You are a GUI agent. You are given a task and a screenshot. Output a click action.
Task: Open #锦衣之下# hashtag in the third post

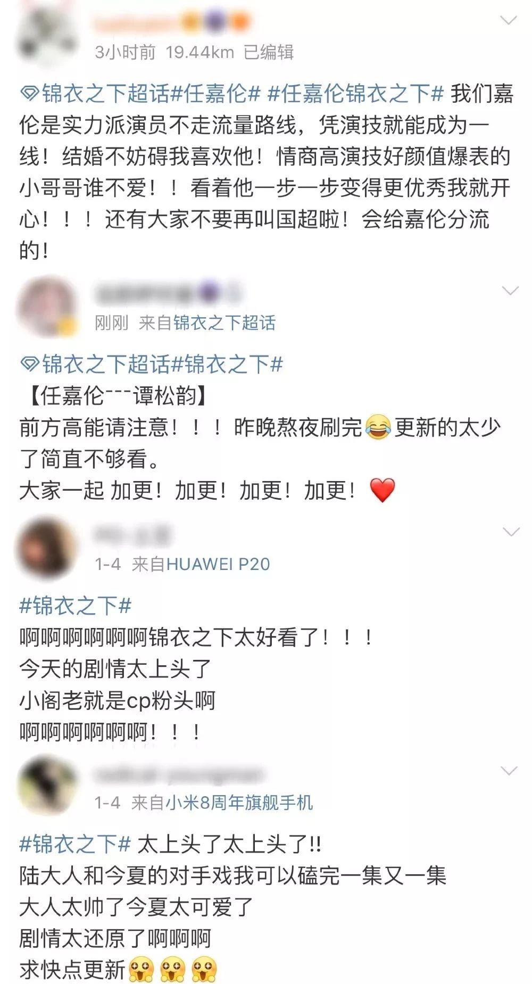tap(75, 606)
